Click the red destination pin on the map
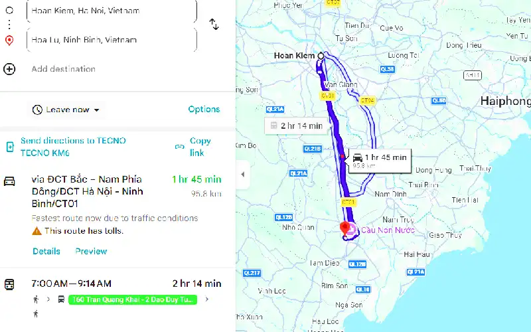This screenshot has height=332, width=531. [344, 228]
